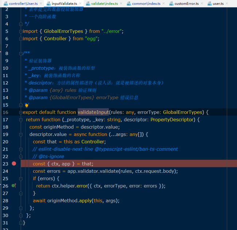Screen dimensions: 237x230
Task: Click the gutter marker icon on line 26
Action: tap(13, 186)
